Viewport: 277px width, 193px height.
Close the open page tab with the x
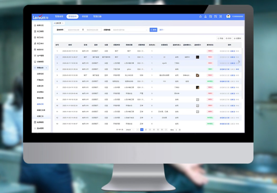click(63, 23)
